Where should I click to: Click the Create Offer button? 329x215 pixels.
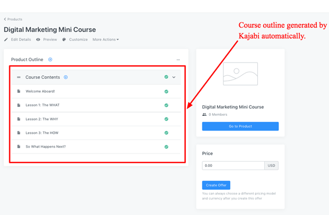[x=216, y=185]
